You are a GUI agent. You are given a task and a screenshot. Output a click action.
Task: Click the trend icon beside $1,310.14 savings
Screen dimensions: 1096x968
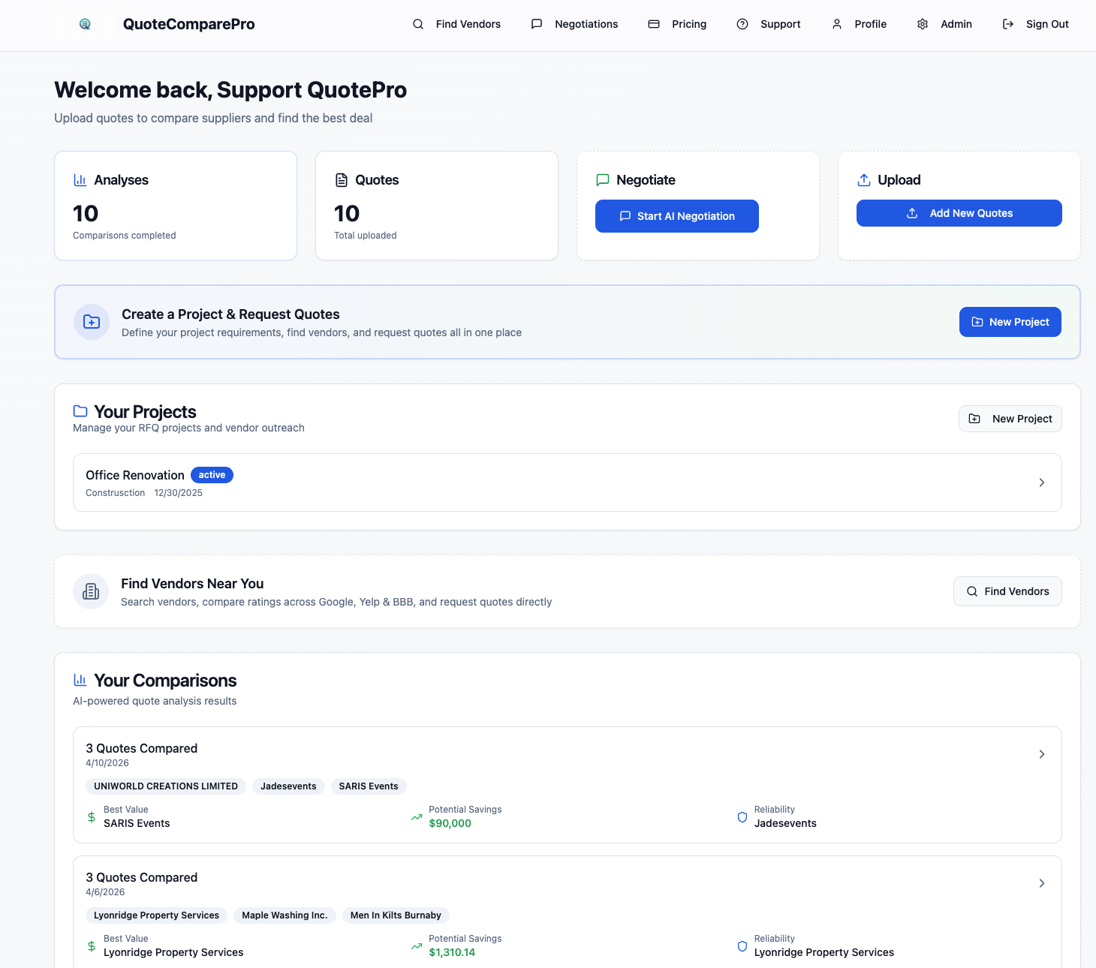point(417,946)
